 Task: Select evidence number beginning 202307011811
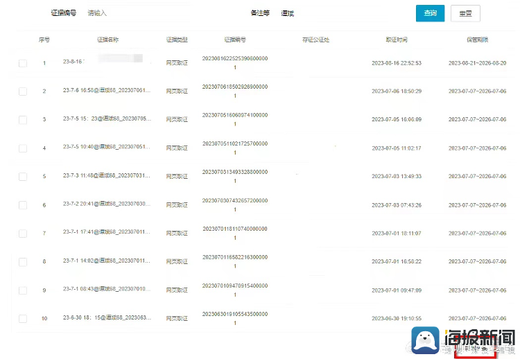pyautogui.click(x=235, y=234)
